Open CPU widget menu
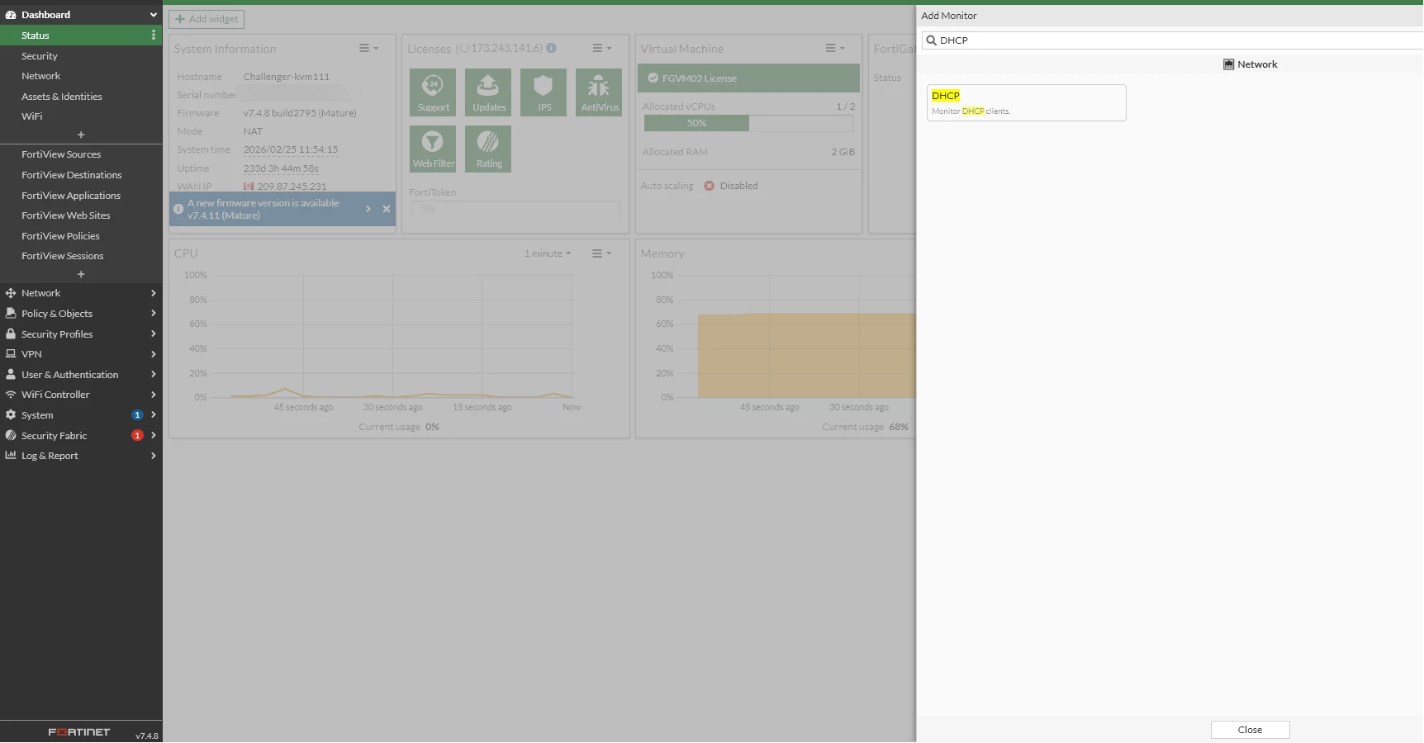The image size is (1424, 743). 602,253
